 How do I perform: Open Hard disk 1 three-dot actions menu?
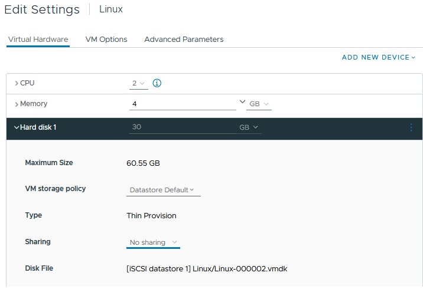coord(411,127)
